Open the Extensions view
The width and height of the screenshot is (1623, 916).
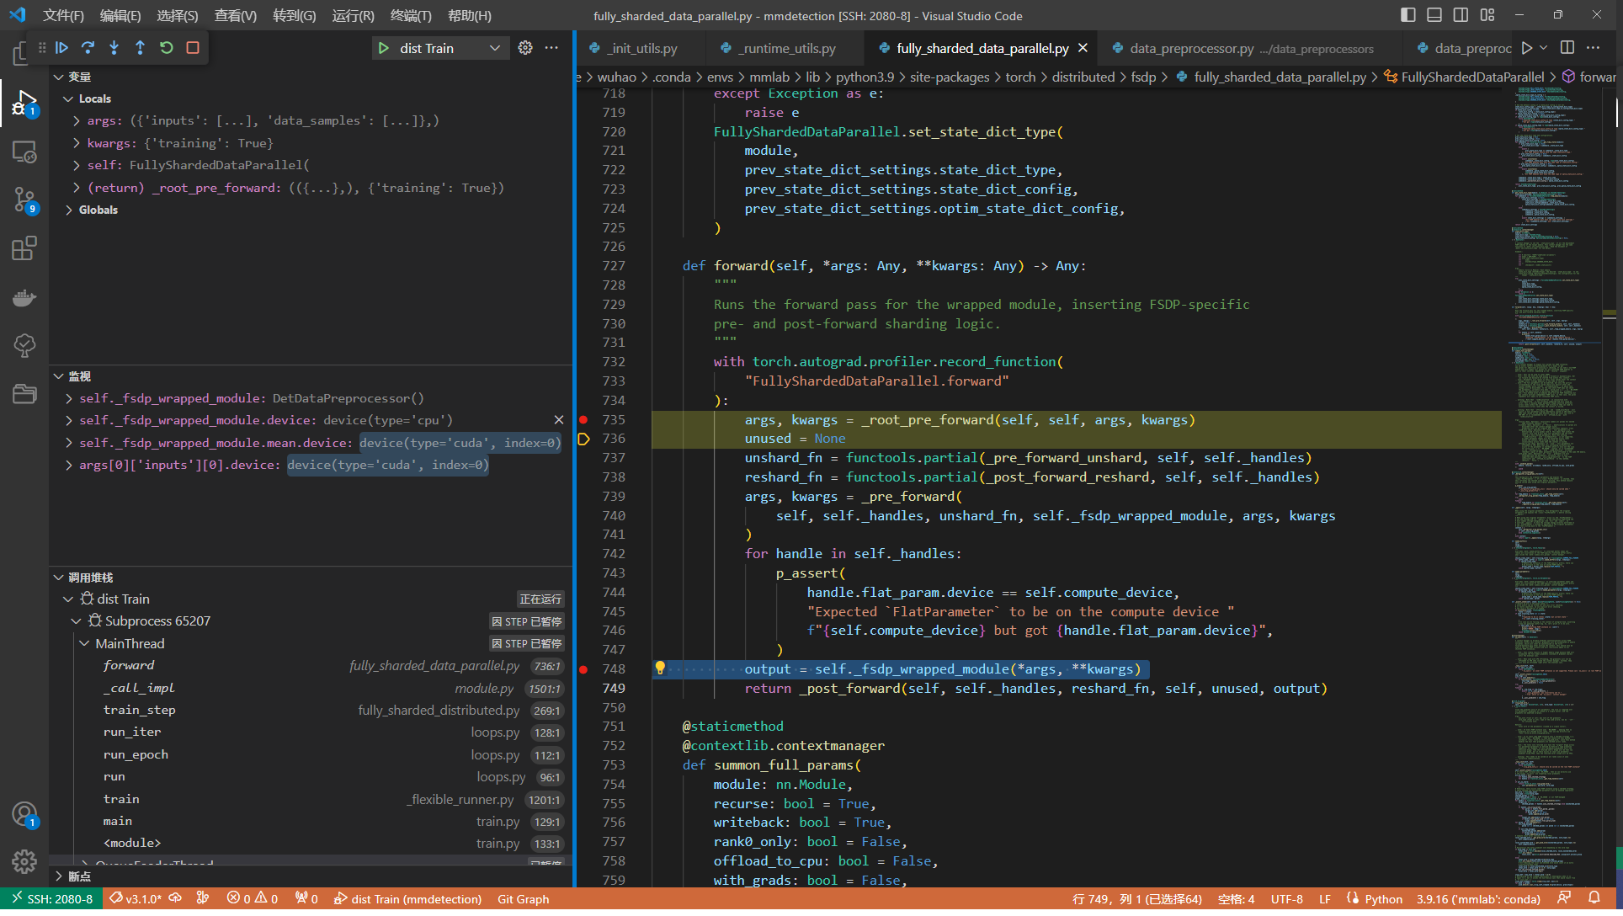pos(24,248)
